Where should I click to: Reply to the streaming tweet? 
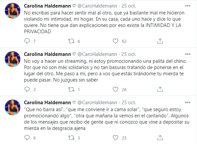[28, 89]
